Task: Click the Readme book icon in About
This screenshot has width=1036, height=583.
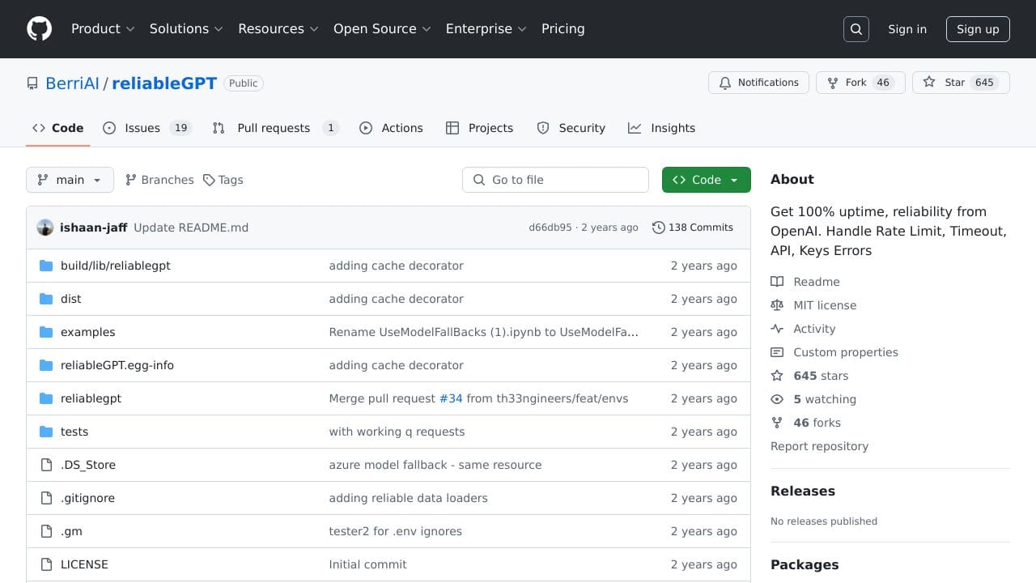Action: [777, 282]
